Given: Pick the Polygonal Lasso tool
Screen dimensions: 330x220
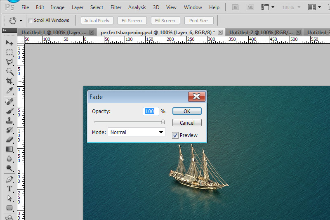Looking at the screenshot, I should (9, 62).
